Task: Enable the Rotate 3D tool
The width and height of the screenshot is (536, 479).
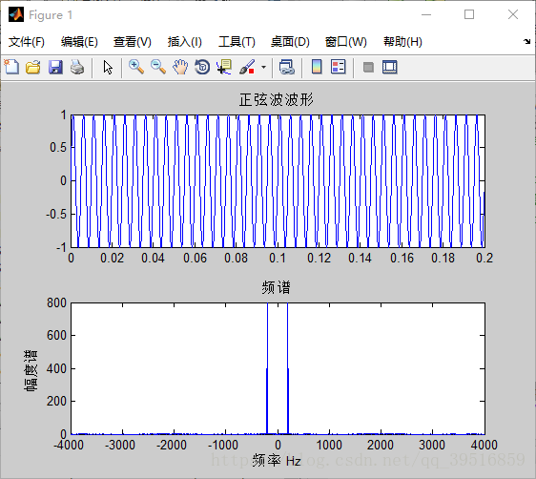Action: 202,67
